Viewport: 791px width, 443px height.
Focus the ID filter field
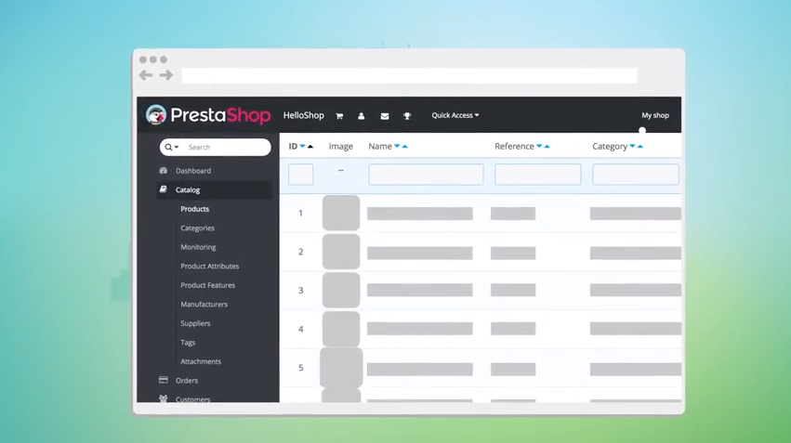tap(300, 175)
